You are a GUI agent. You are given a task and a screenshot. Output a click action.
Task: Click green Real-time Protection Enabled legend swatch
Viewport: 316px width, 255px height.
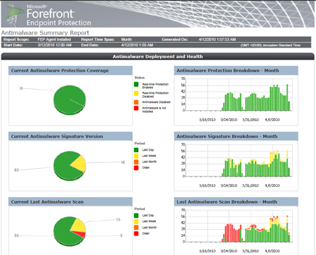pos(136,85)
